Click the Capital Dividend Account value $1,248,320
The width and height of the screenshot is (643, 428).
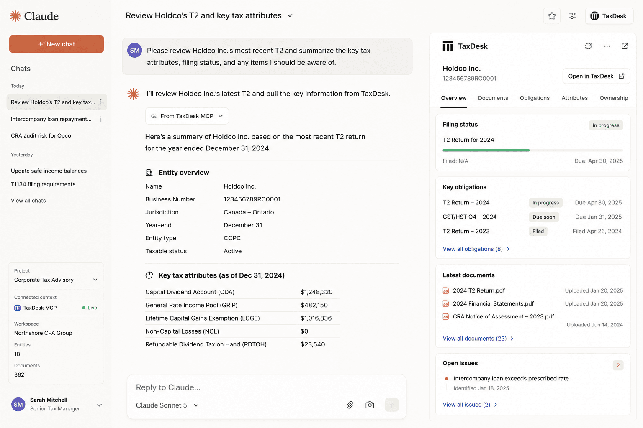click(x=316, y=292)
